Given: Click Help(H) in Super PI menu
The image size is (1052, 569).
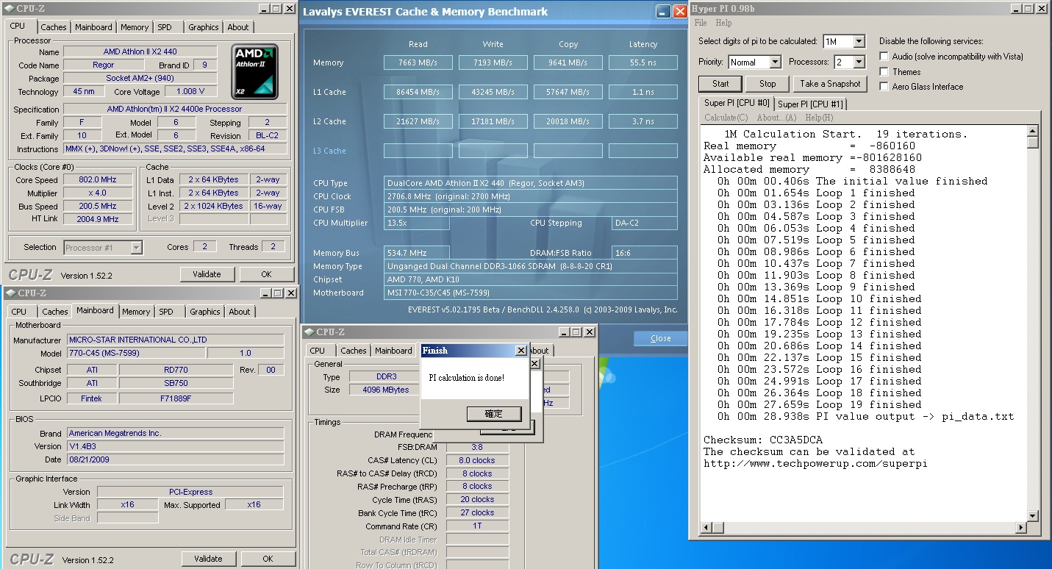Looking at the screenshot, I should click(x=819, y=118).
